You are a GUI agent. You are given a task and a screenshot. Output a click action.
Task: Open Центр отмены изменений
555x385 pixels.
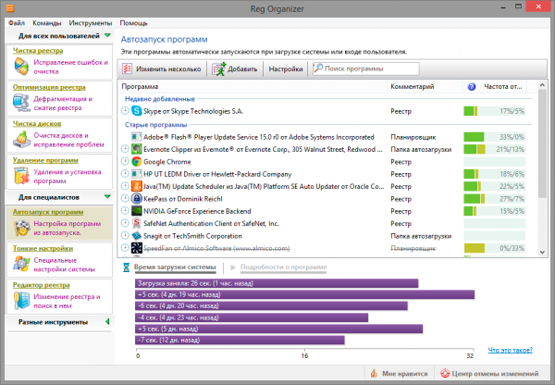click(489, 373)
